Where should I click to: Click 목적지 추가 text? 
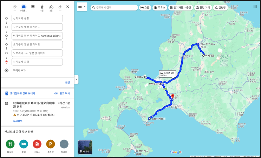(19, 71)
